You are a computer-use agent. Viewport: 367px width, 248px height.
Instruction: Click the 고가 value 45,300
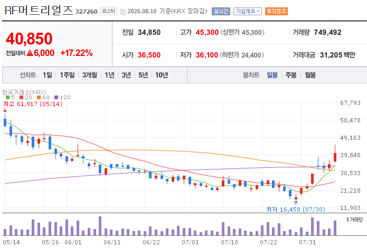click(207, 32)
